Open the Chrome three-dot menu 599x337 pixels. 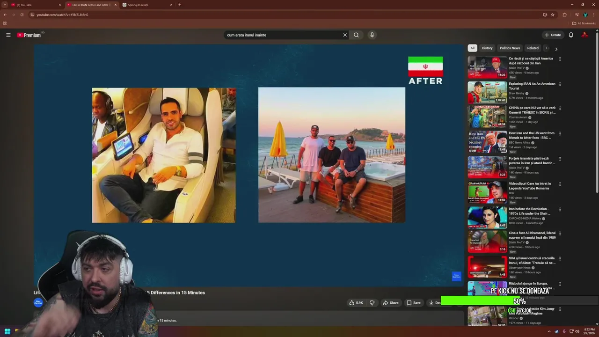(594, 15)
